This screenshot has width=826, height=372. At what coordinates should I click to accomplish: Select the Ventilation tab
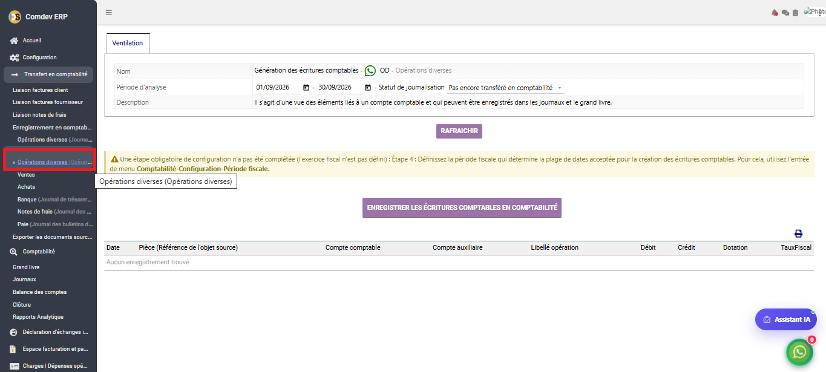pyautogui.click(x=128, y=43)
